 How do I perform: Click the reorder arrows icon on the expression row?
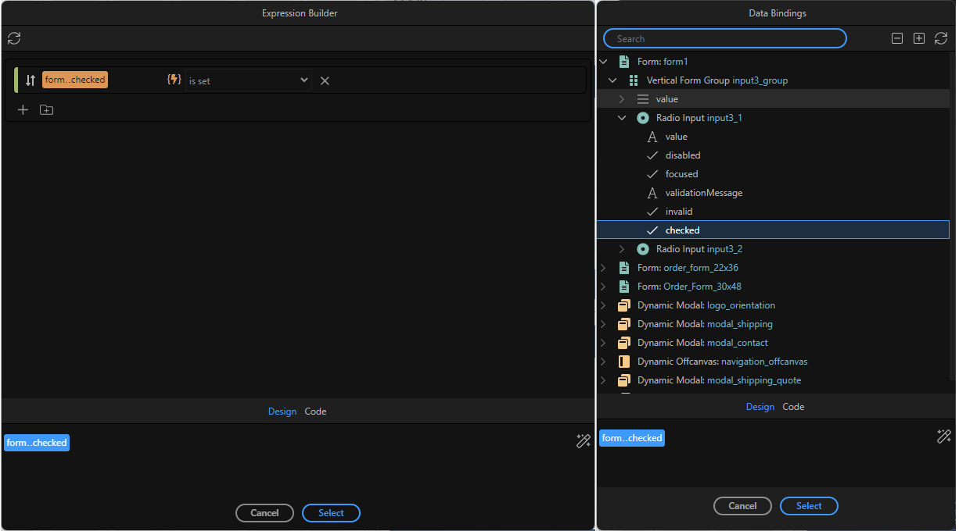pyautogui.click(x=30, y=79)
